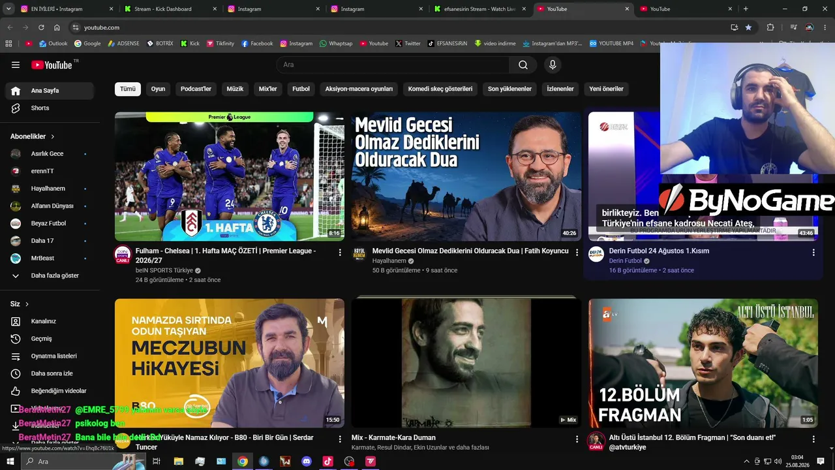Open the Chrome apps grid in bookmarks bar

8,44
